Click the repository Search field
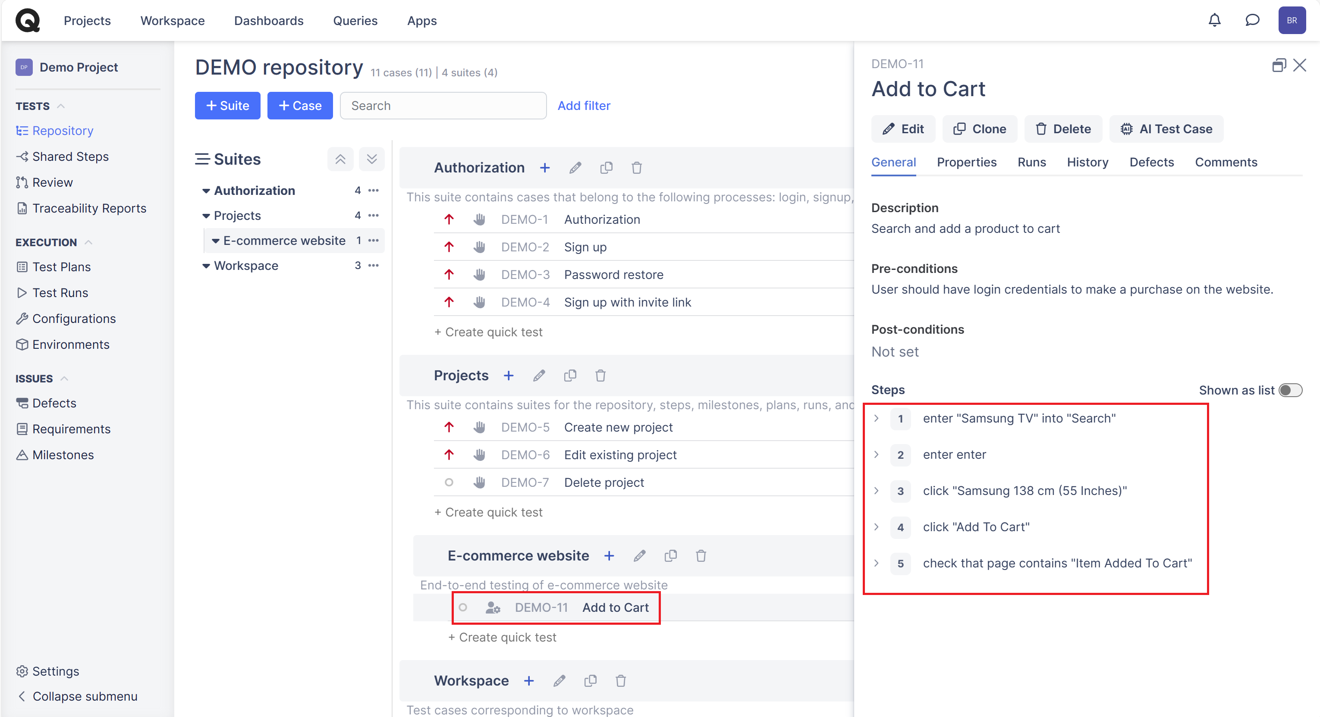The width and height of the screenshot is (1320, 717). point(443,106)
